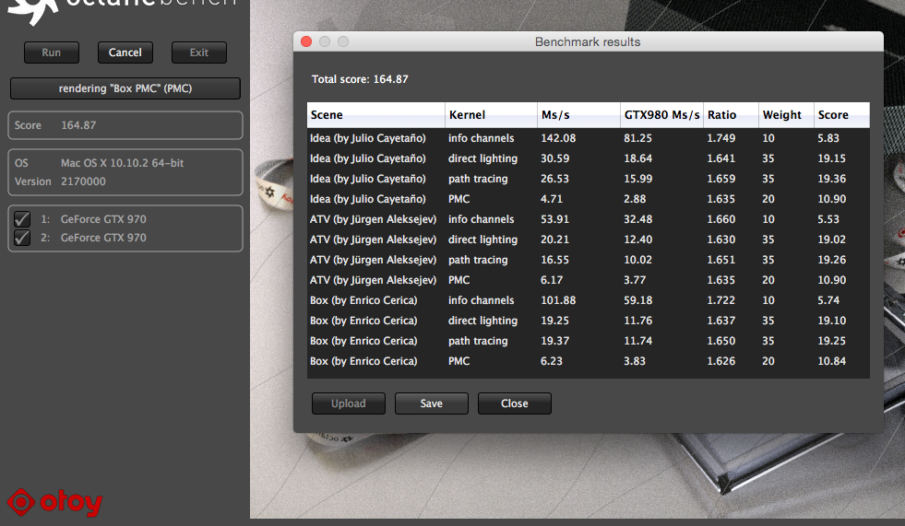Click the Benchmark results title bar

coord(588,41)
